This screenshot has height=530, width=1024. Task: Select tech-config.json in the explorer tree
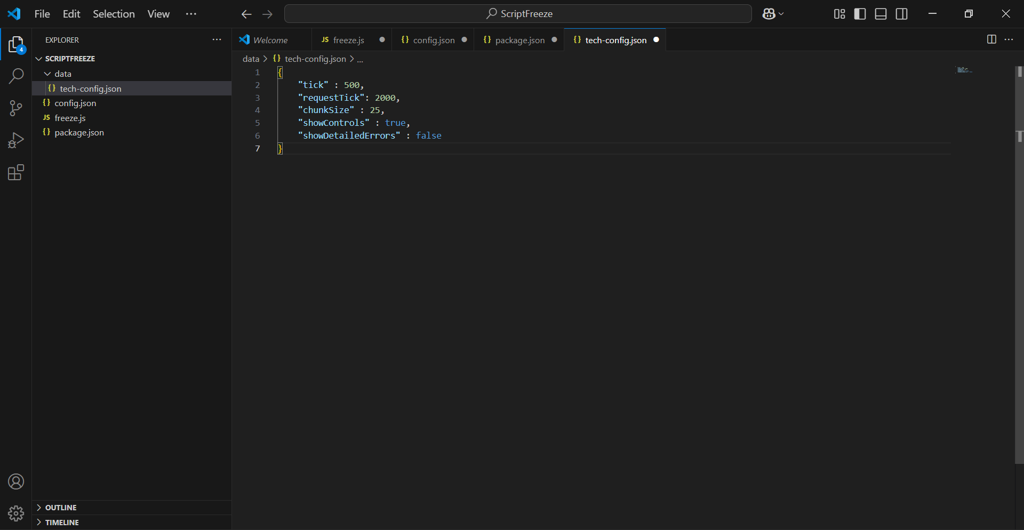click(132, 89)
